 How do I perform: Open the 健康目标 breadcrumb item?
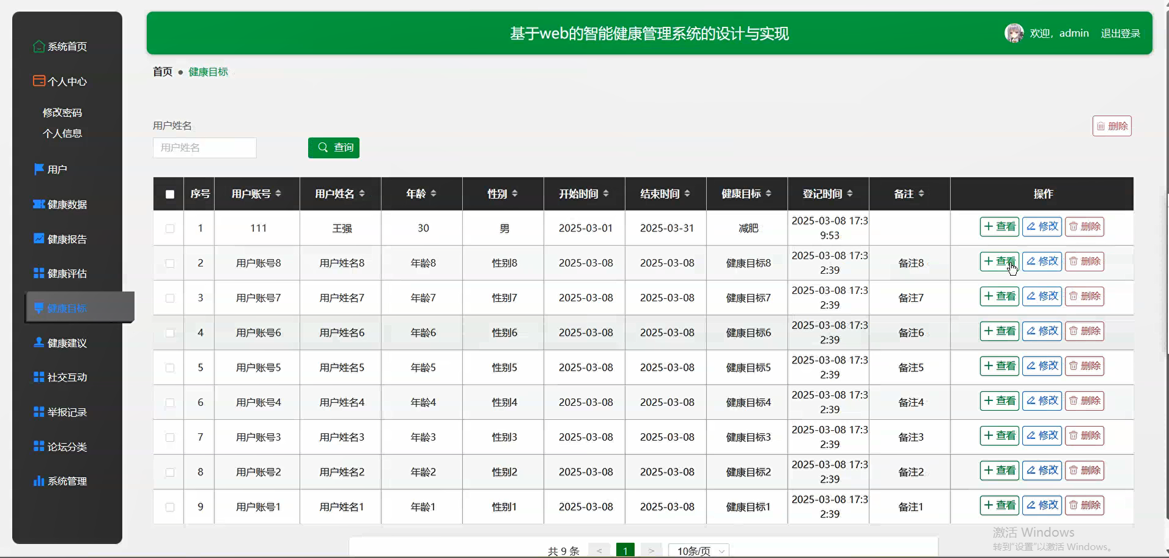pos(207,71)
